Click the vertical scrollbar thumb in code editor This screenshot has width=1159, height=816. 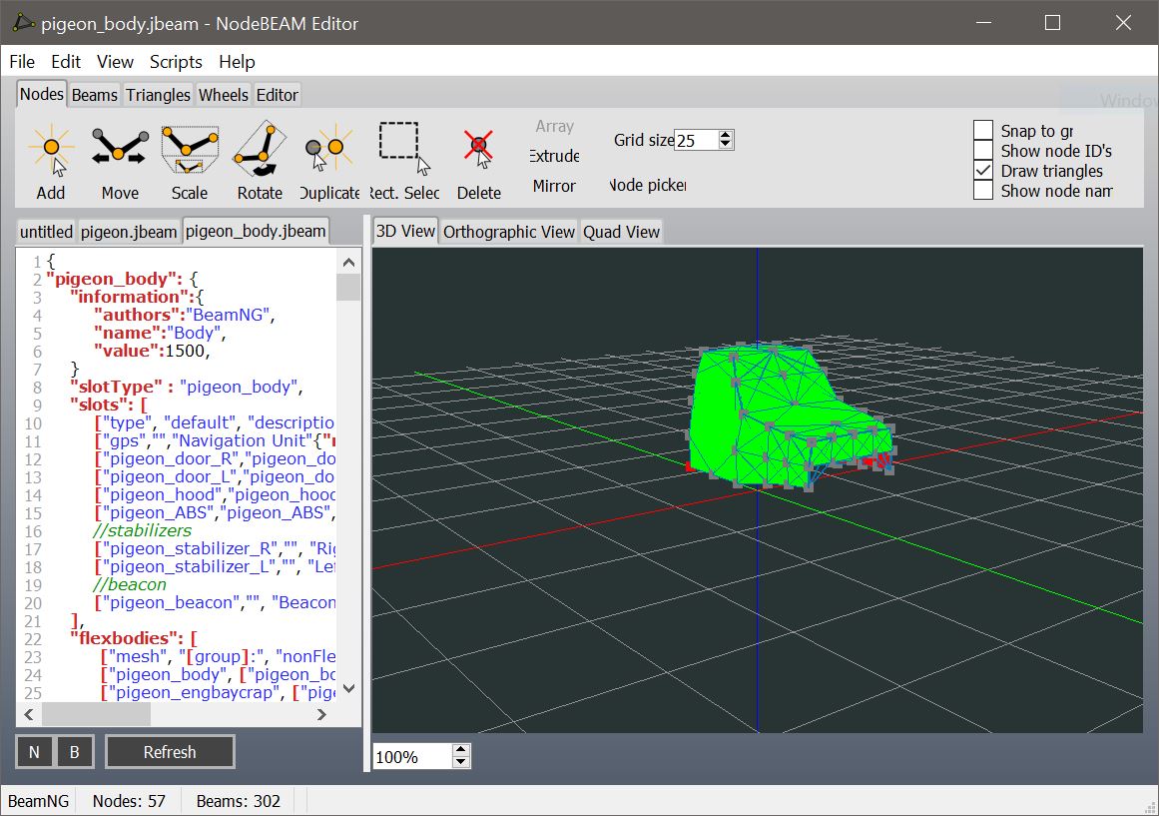[348, 287]
